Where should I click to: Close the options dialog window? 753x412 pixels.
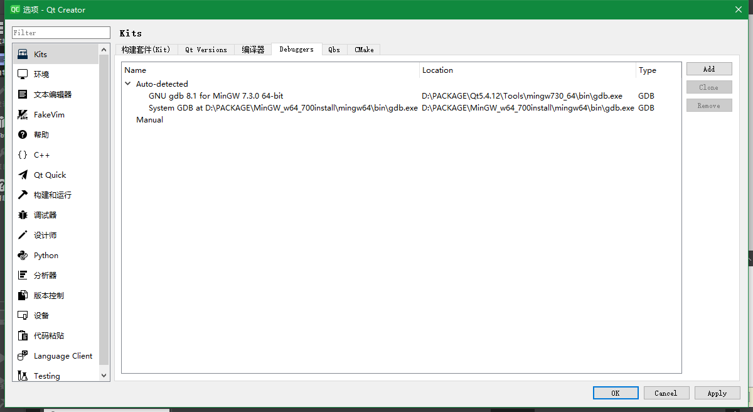(738, 9)
